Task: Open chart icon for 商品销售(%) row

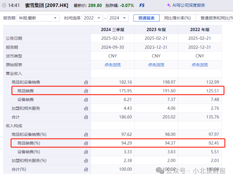Action: 86,143
